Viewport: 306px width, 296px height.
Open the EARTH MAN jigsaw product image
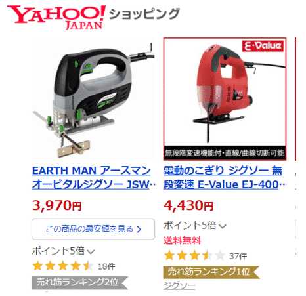pos(93,99)
